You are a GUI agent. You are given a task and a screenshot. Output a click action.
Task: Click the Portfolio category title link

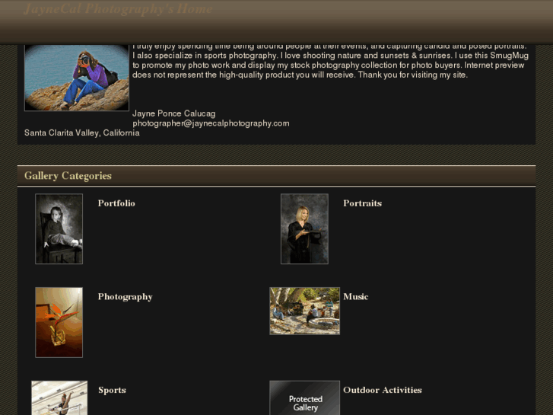[116, 203]
